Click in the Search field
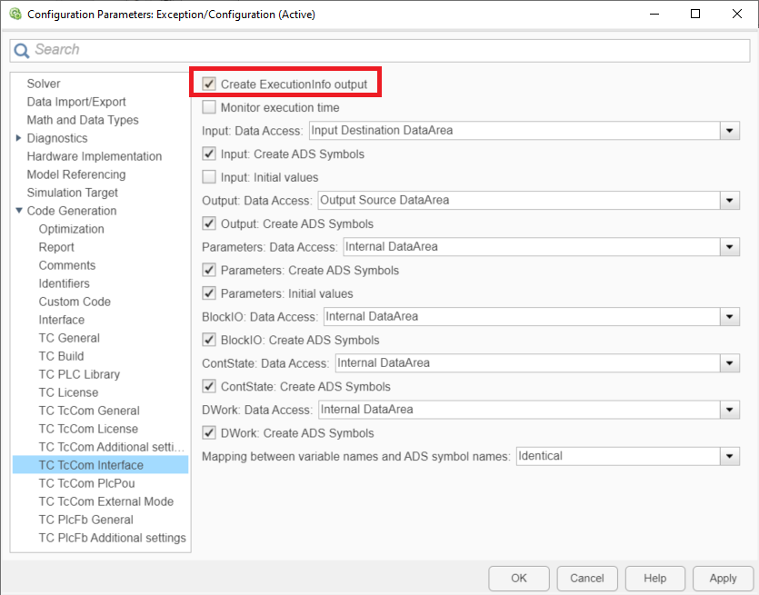The height and width of the screenshot is (595, 759). pos(382,50)
